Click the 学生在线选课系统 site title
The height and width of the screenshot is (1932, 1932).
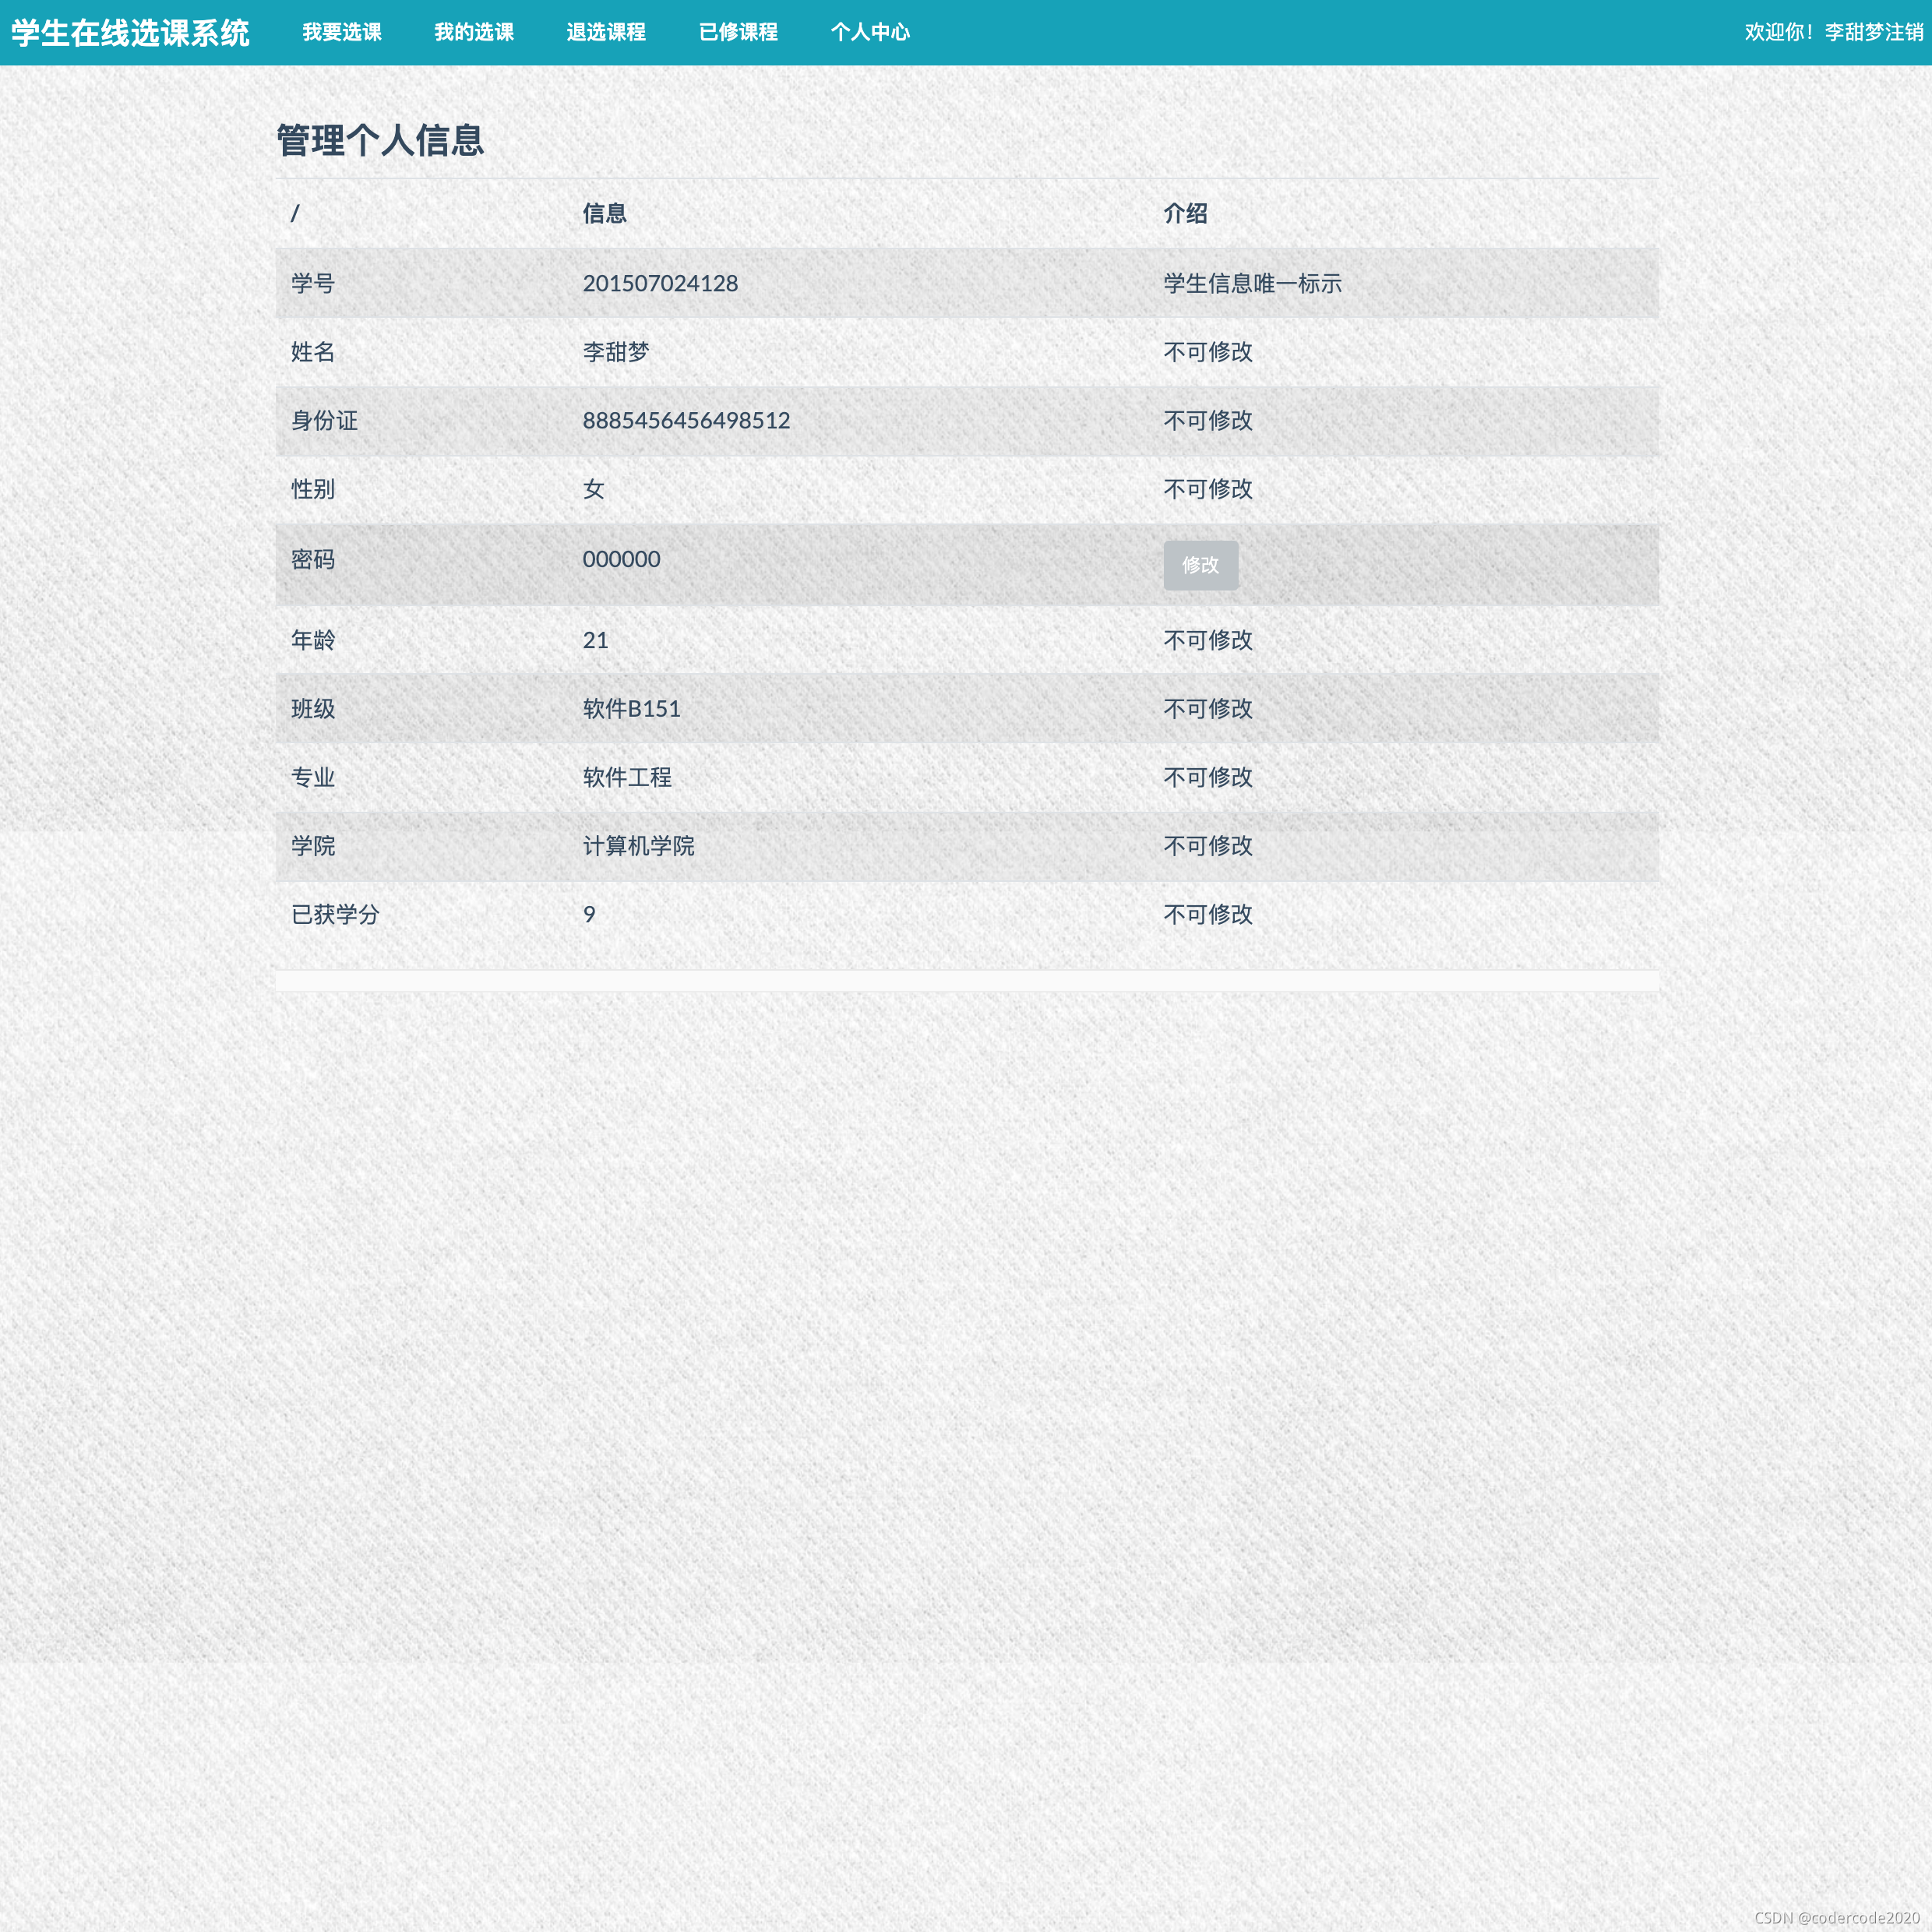pos(130,33)
